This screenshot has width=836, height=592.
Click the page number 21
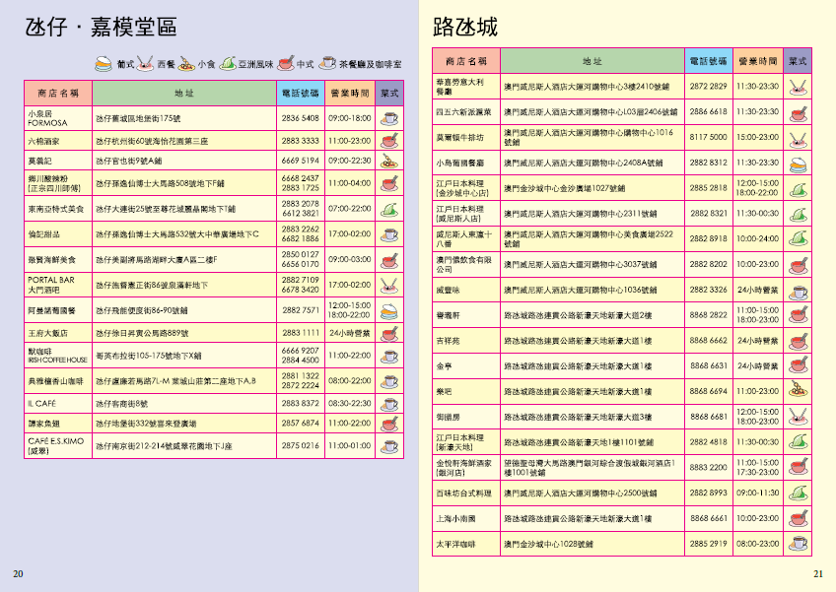[817, 574]
